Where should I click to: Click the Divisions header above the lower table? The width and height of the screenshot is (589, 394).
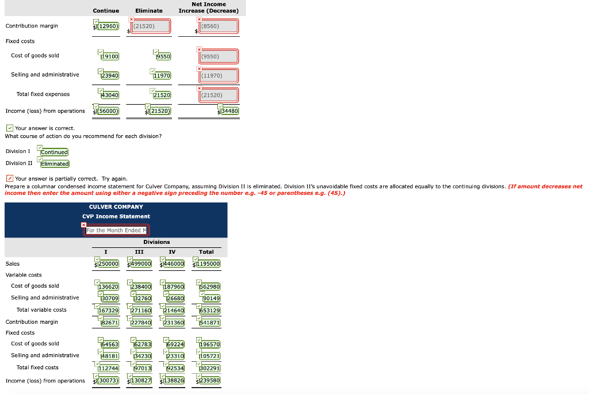tap(156, 242)
